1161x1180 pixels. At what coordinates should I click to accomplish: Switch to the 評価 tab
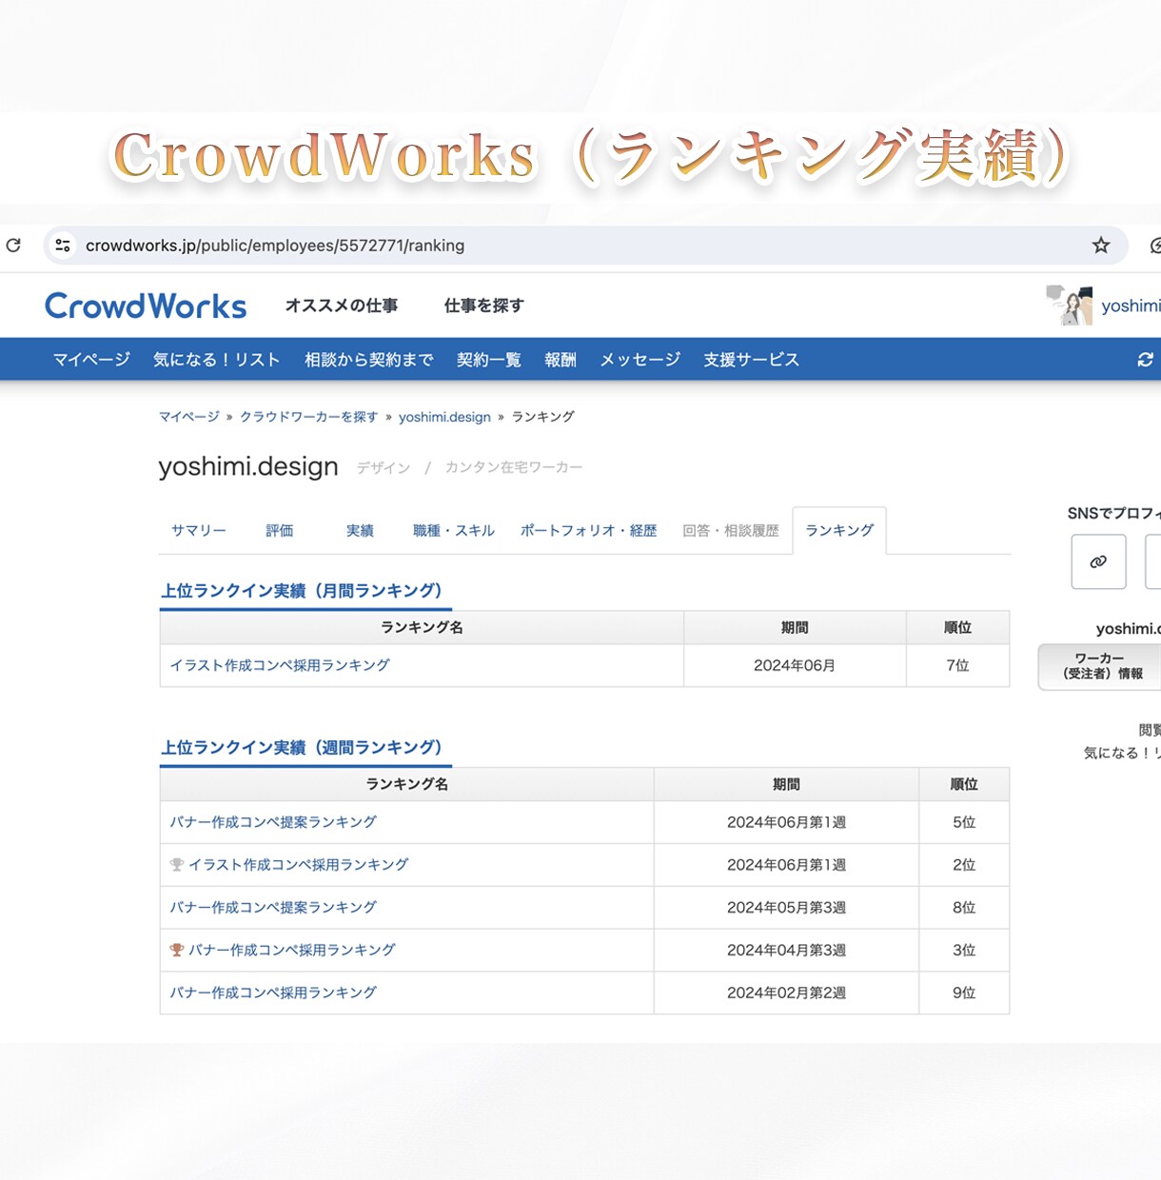tap(280, 531)
